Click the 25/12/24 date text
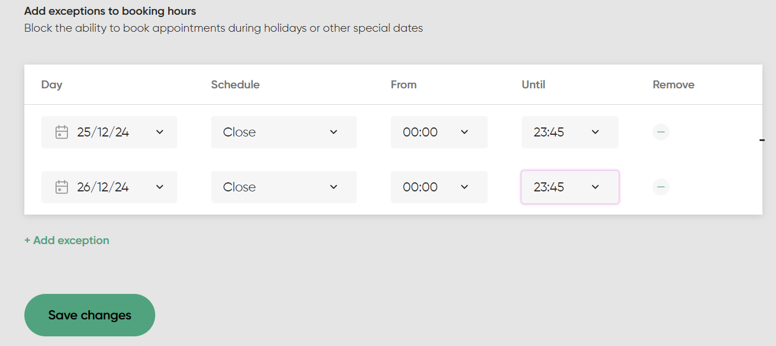The width and height of the screenshot is (776, 346). pos(103,133)
